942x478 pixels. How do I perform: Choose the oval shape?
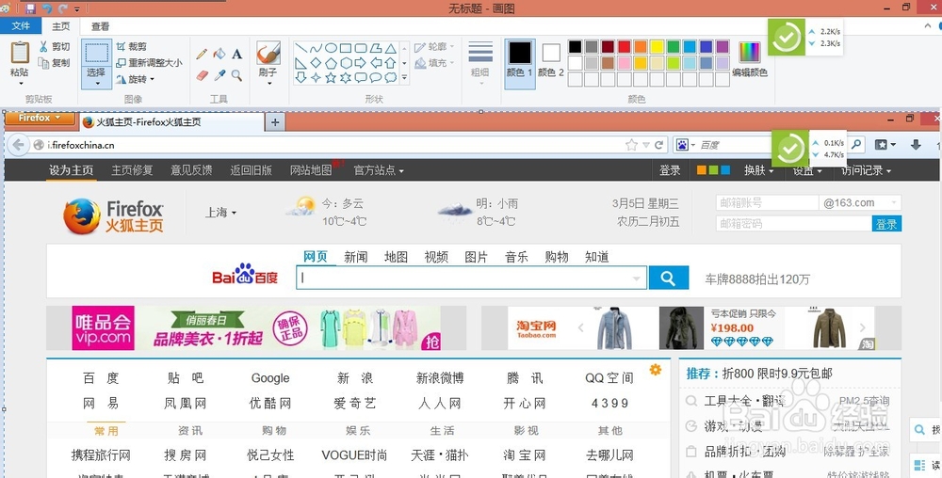331,48
